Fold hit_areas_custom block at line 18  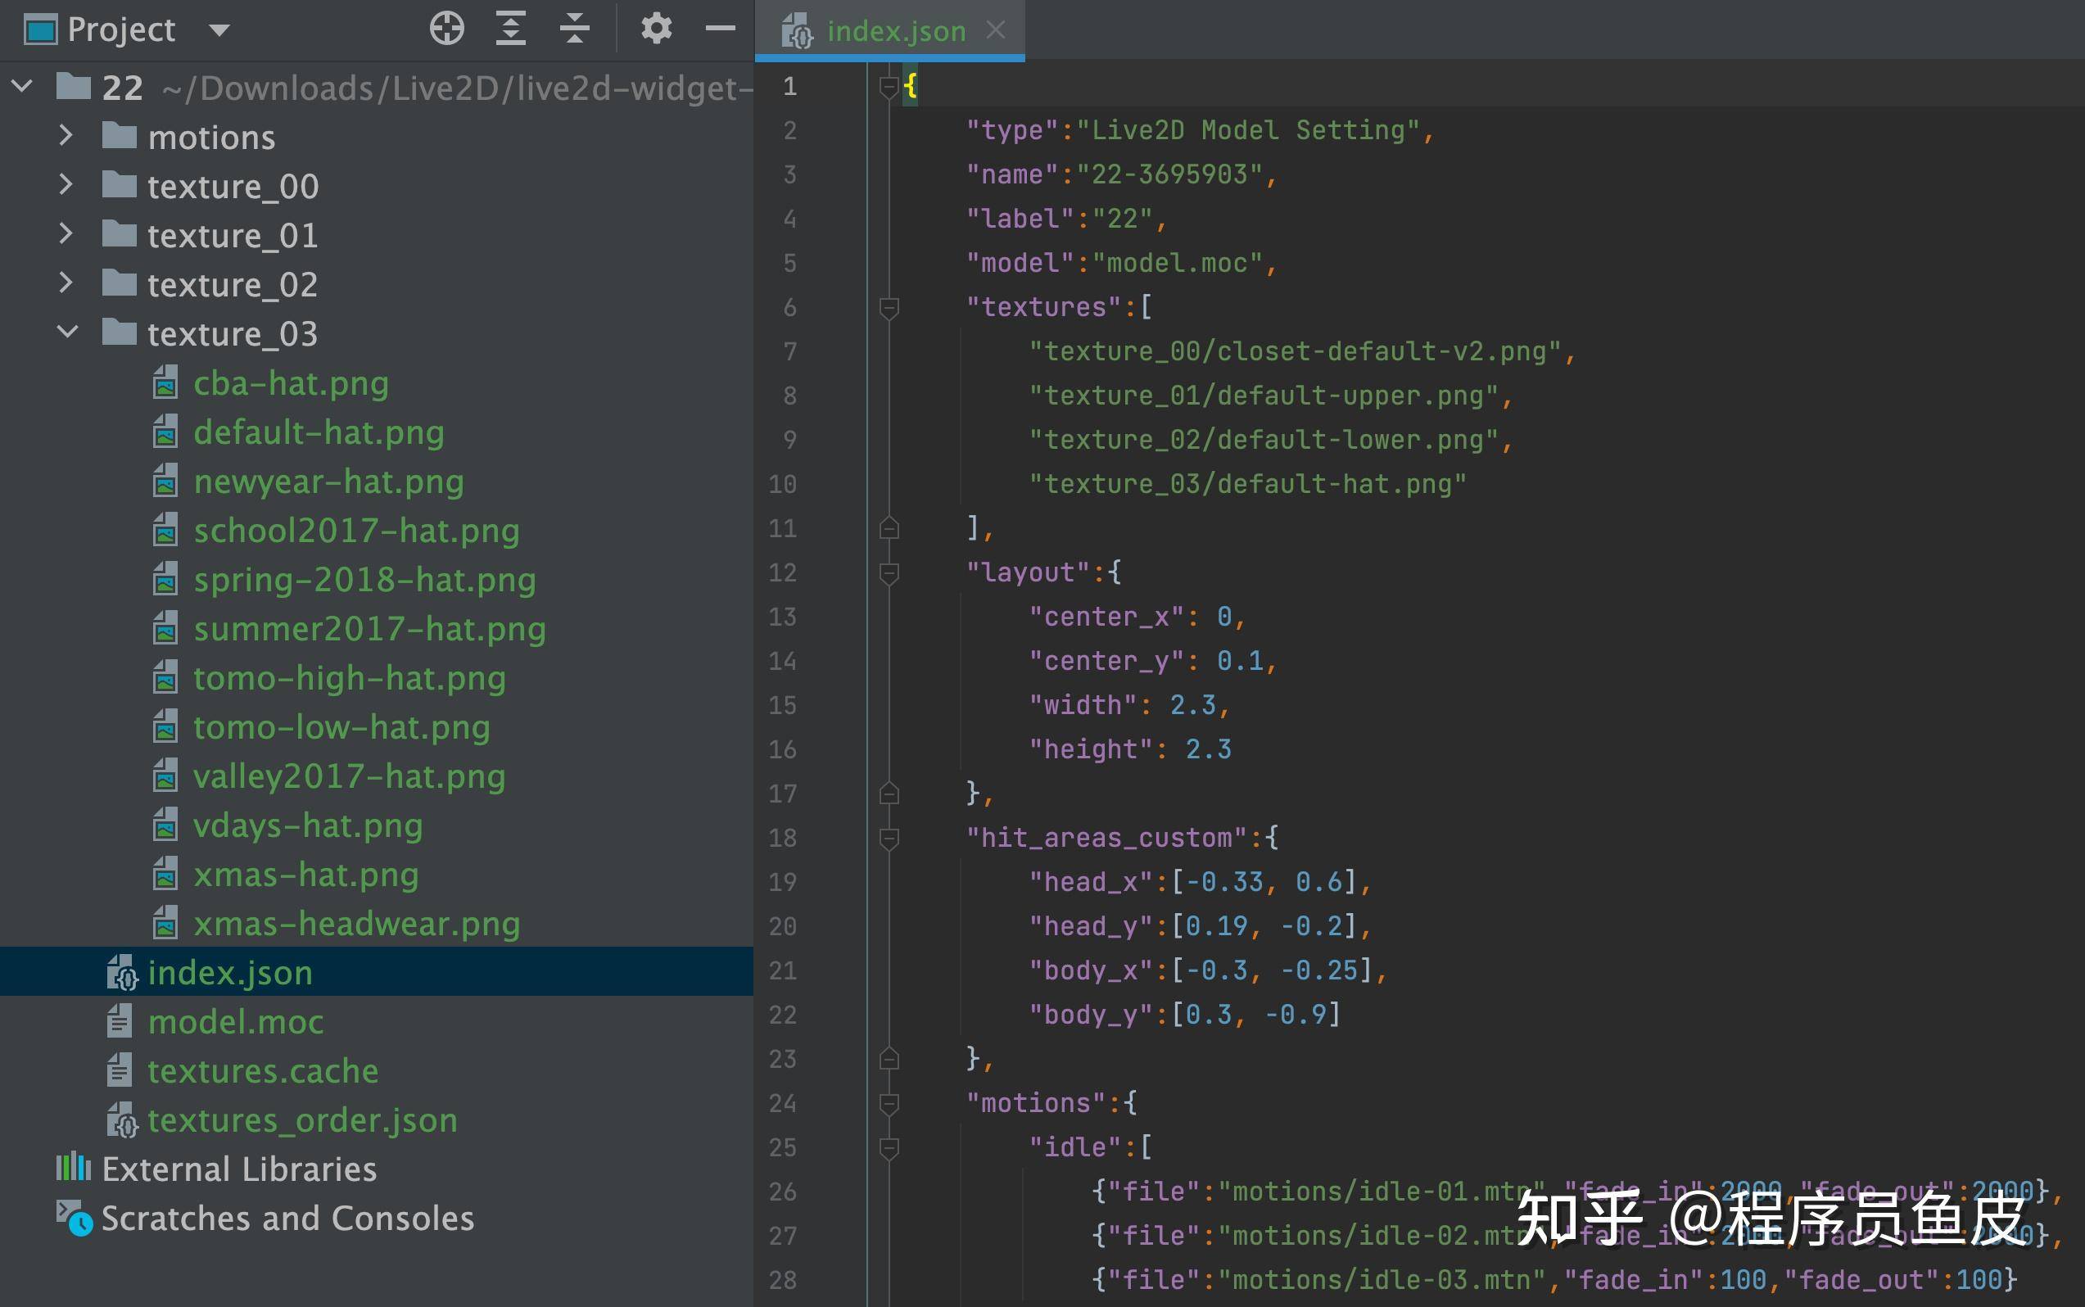click(889, 839)
